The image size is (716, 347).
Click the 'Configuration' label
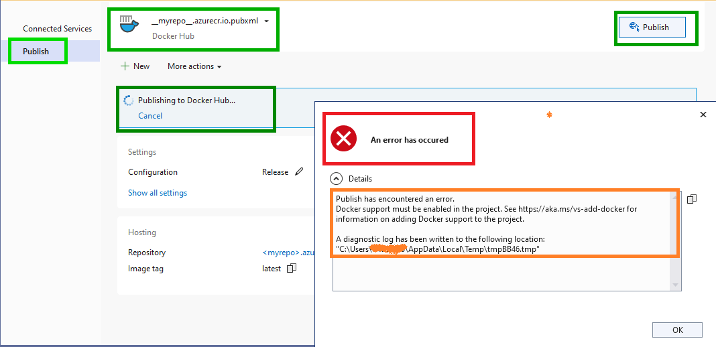coord(152,172)
